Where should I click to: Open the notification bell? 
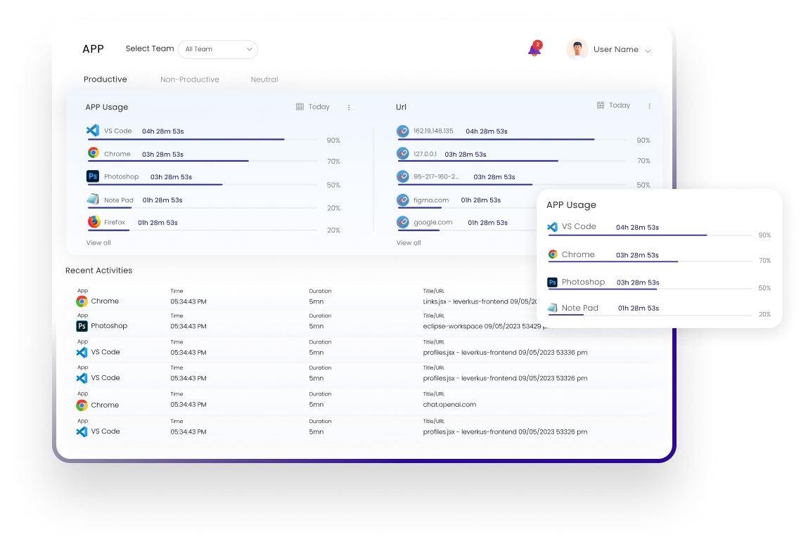pyautogui.click(x=533, y=50)
